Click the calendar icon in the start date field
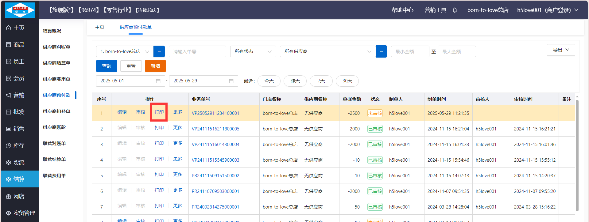 [x=158, y=81]
